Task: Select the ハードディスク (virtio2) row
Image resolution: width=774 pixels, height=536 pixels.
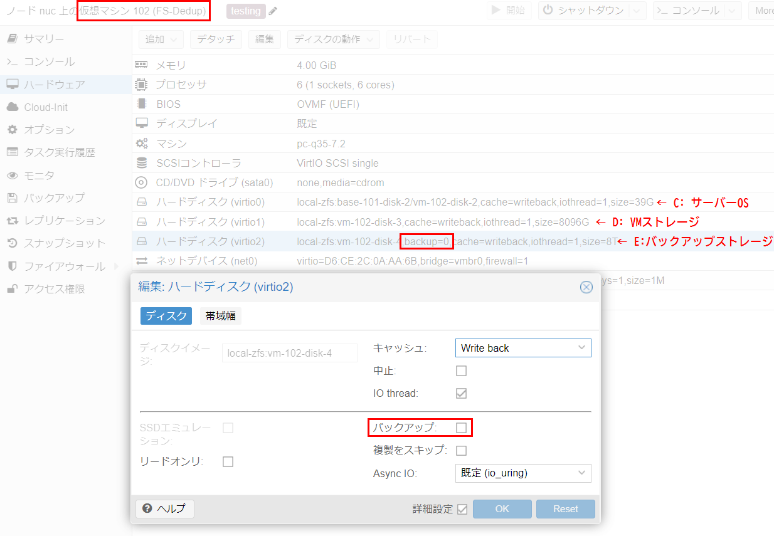Action: click(x=453, y=241)
